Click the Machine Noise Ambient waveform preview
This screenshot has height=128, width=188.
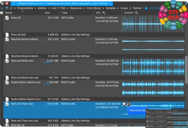(x=153, y=45)
